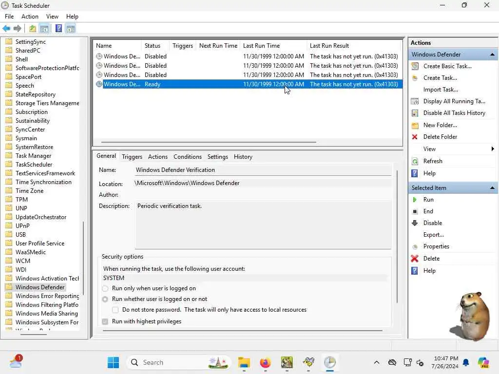Click Export... in Selected Item
The height and width of the screenshot is (374, 499).
433,235
